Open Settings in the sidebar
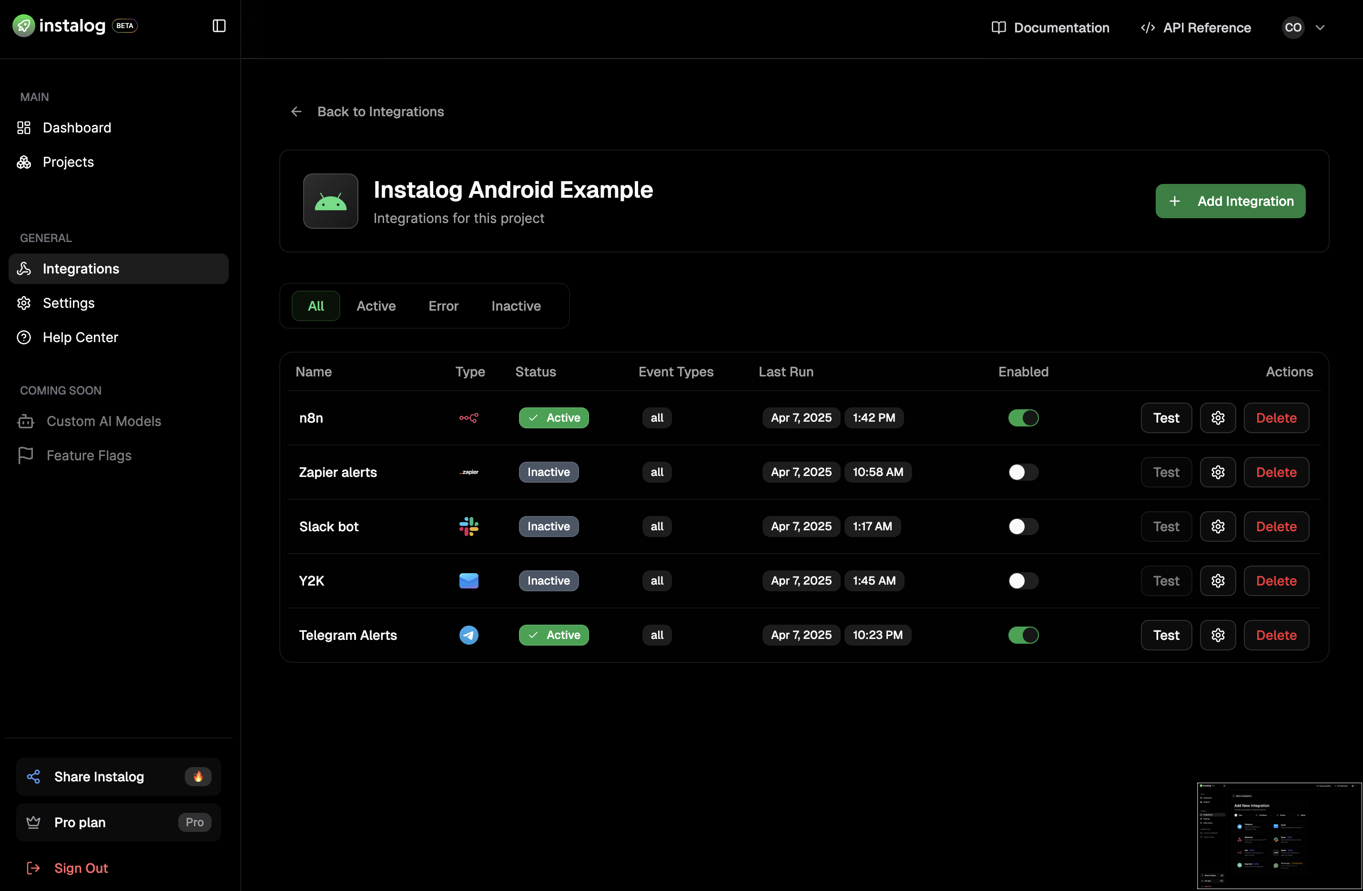This screenshot has height=891, width=1363. [68, 303]
